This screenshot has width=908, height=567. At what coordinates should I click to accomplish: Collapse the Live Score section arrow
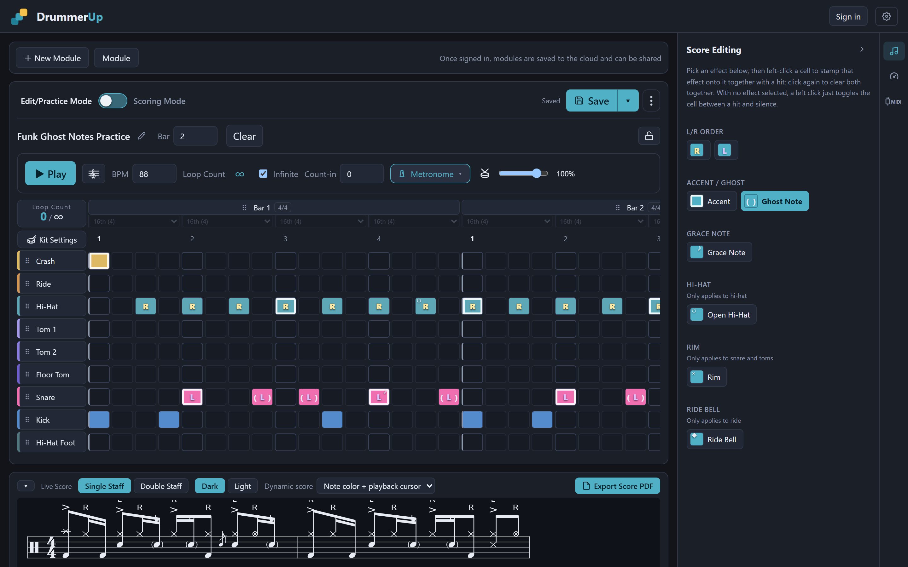click(26, 486)
